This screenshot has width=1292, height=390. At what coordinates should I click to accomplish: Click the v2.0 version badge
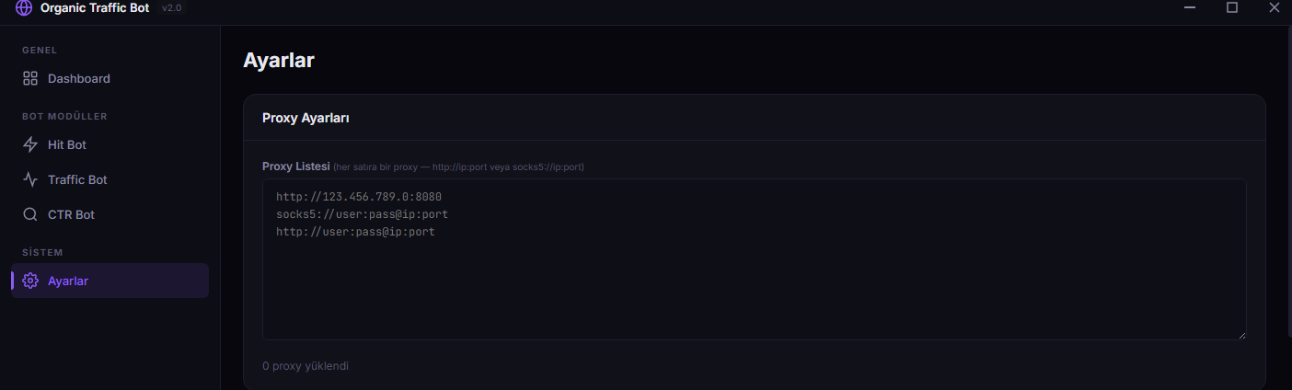[x=172, y=8]
